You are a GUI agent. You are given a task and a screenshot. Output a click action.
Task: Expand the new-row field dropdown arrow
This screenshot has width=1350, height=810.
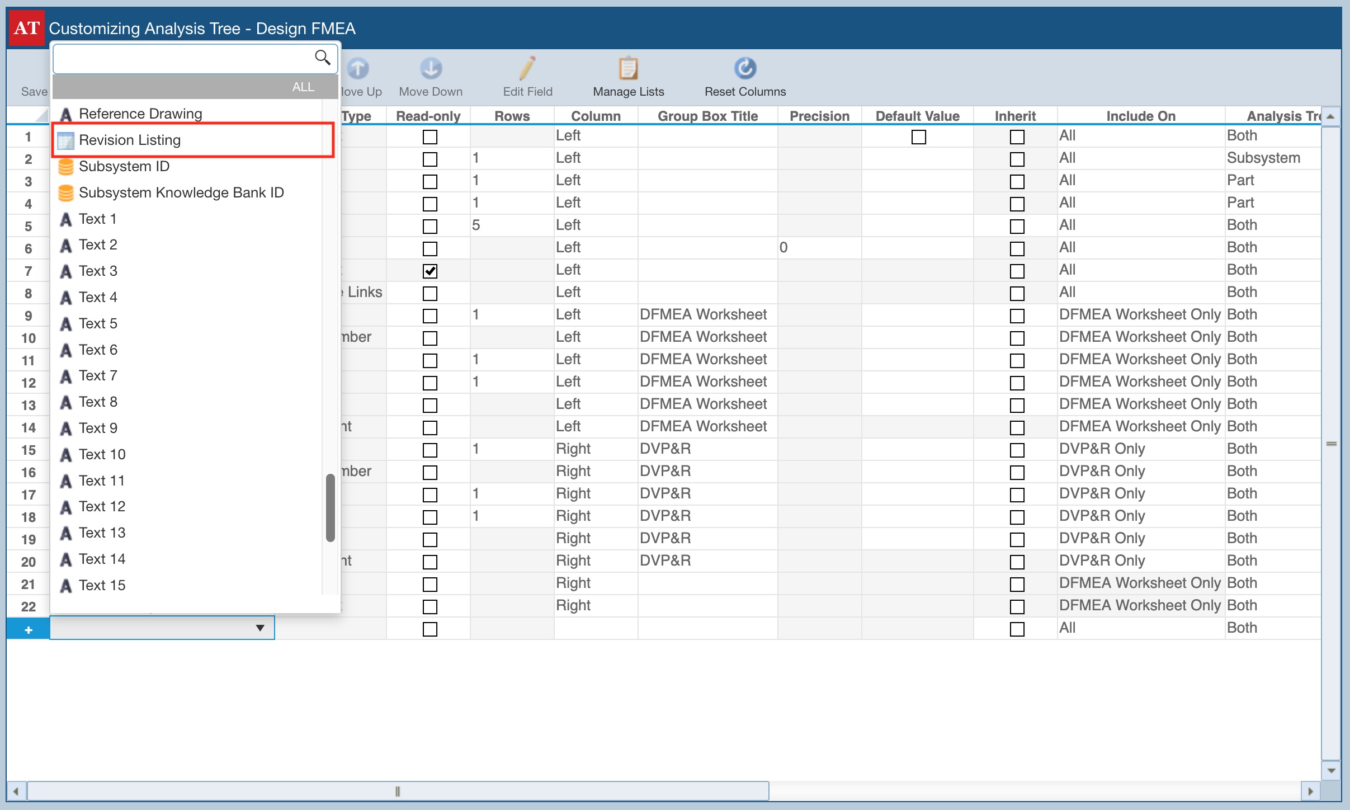point(260,628)
